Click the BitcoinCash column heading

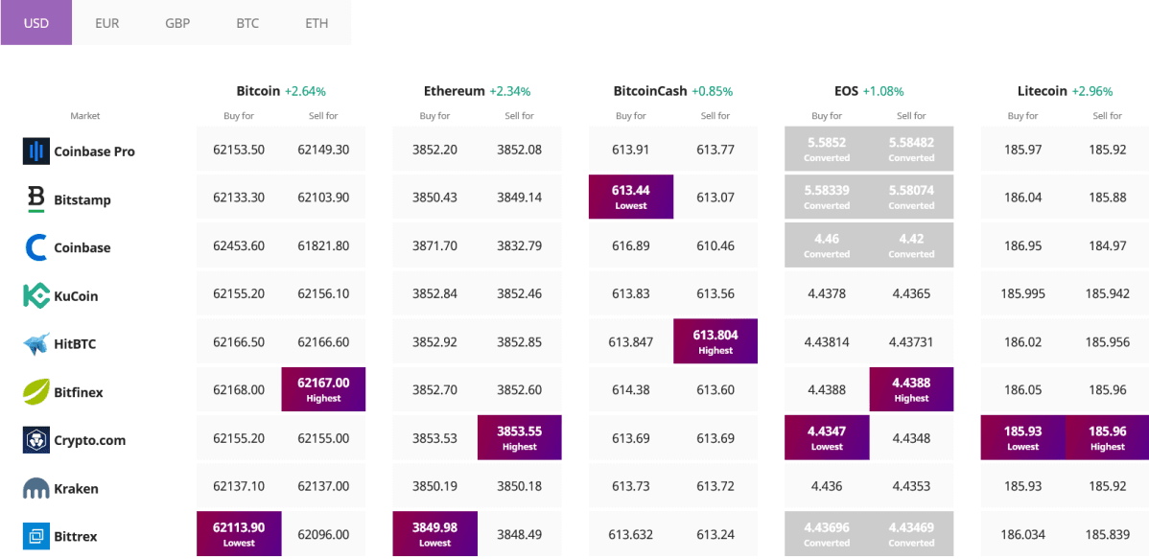point(650,92)
